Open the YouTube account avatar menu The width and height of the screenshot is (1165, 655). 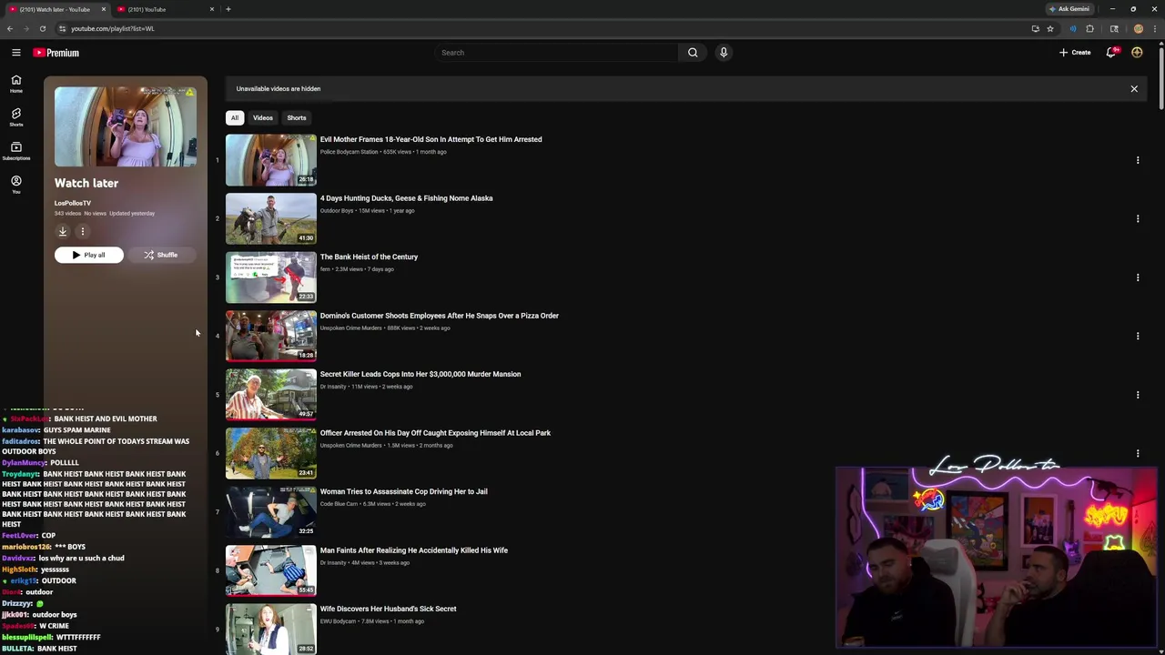1137,53
